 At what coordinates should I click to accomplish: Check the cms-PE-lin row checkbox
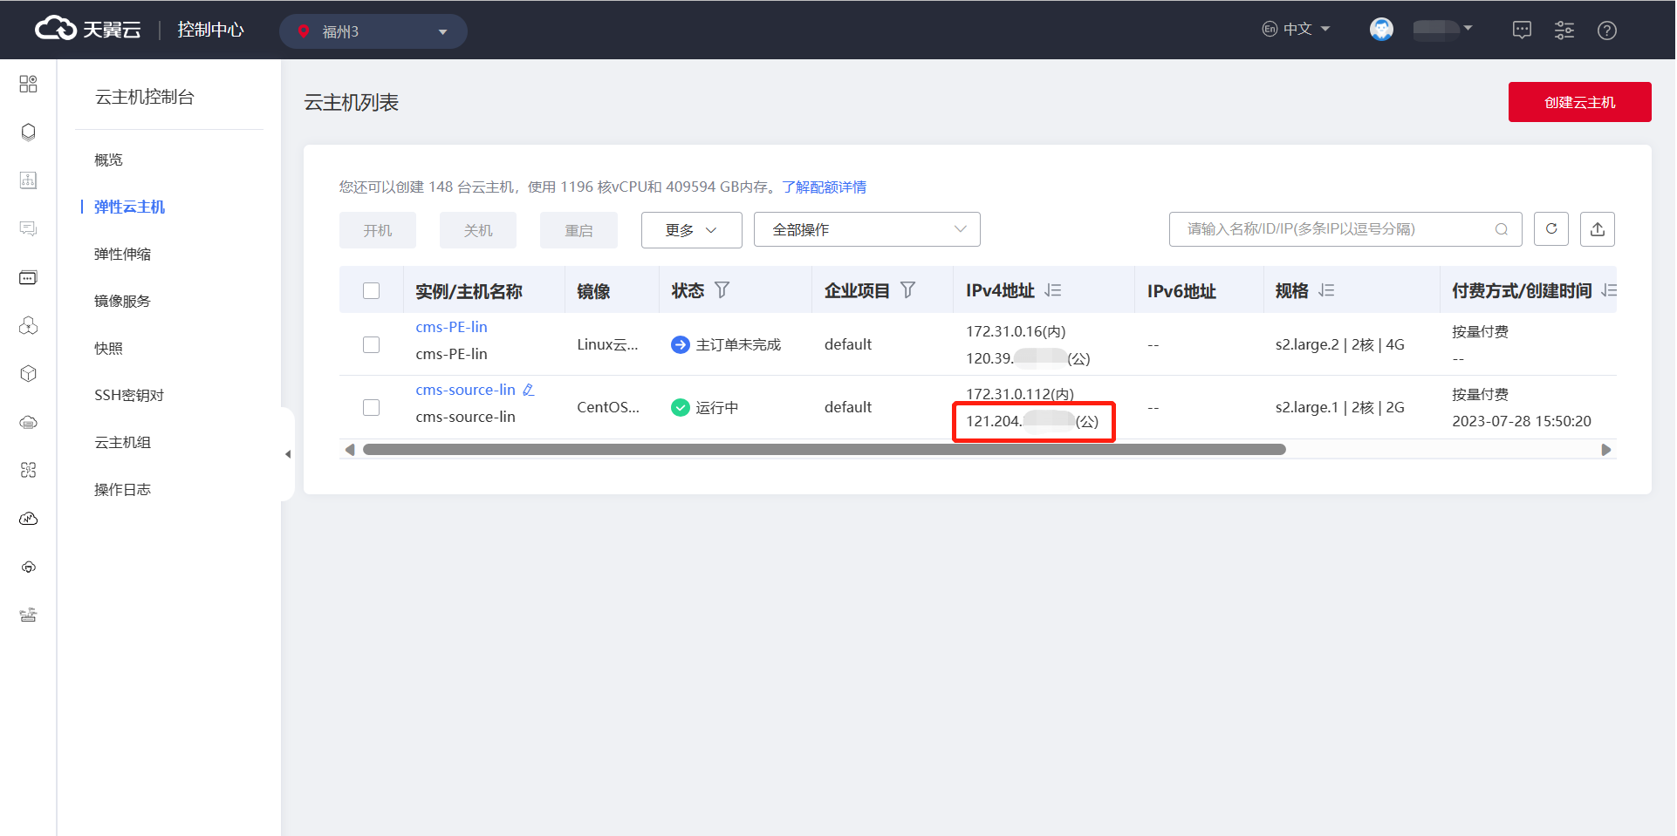point(372,344)
